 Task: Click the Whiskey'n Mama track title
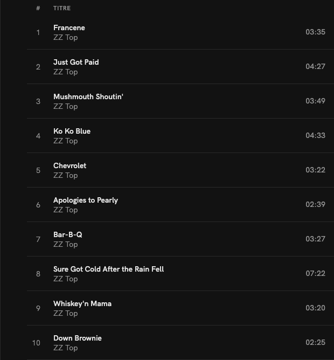tap(82, 303)
